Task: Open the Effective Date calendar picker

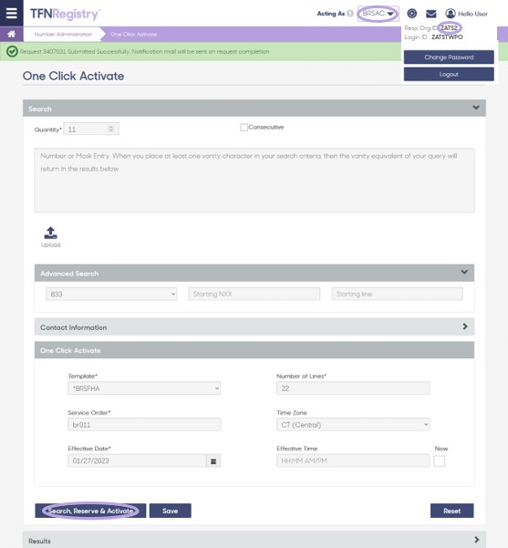Action: (x=213, y=461)
